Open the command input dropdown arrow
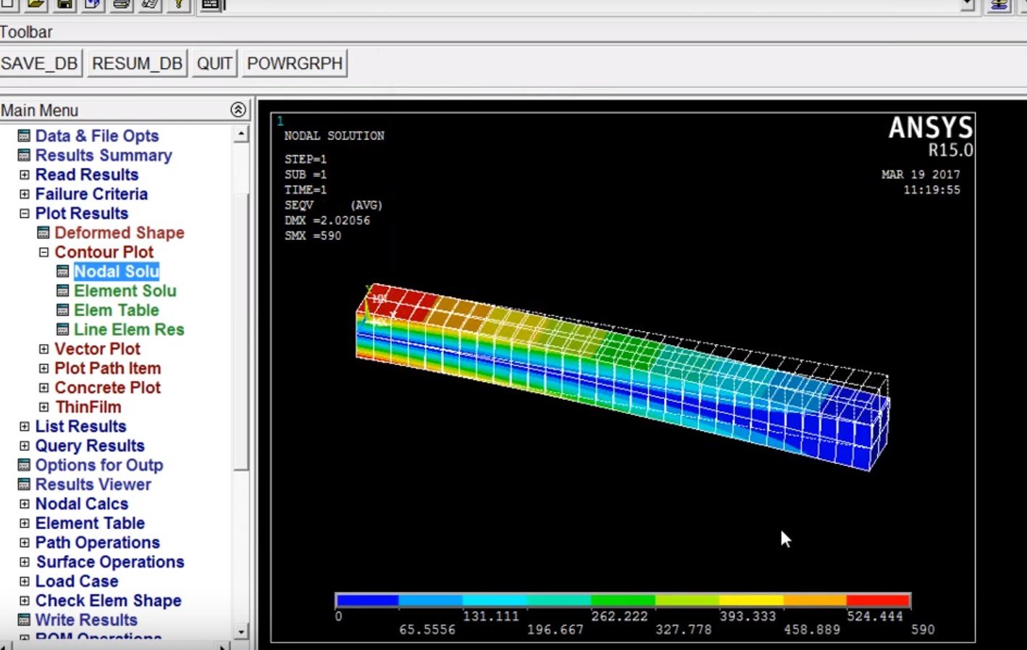 coord(967,4)
